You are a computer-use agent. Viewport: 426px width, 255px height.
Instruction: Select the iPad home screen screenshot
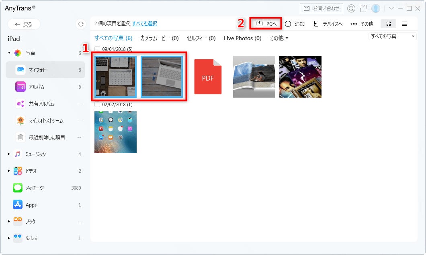115,132
